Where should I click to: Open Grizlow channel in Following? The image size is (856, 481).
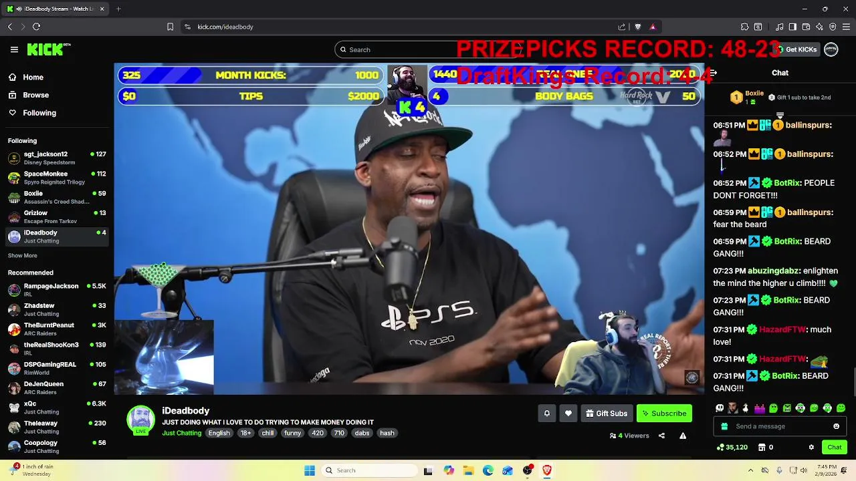[56, 216]
